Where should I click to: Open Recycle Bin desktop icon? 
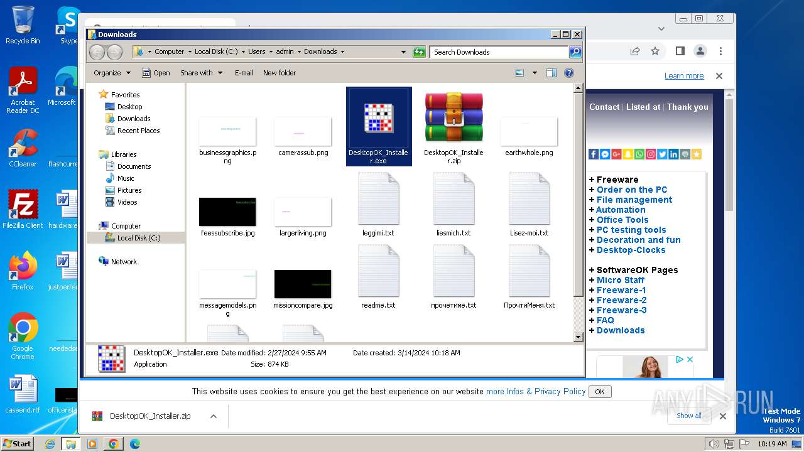pos(23,25)
